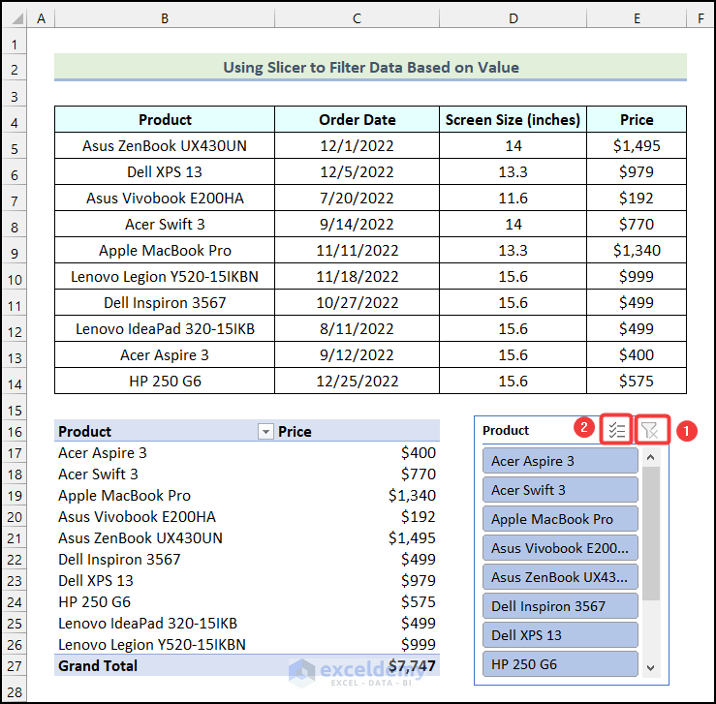
Task: Select the Order Date header cell
Action: pyautogui.click(x=357, y=120)
